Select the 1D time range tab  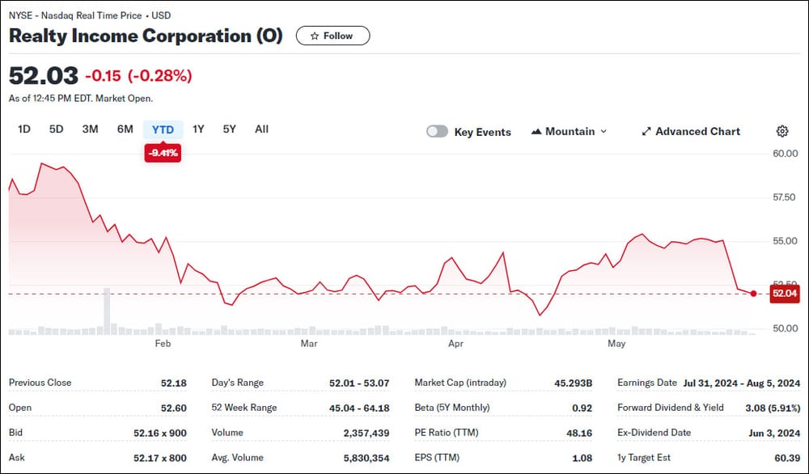[24, 129]
